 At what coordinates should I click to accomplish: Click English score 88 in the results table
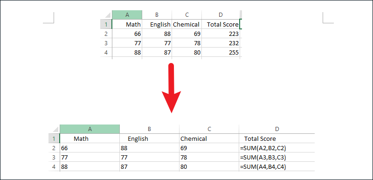157,34
